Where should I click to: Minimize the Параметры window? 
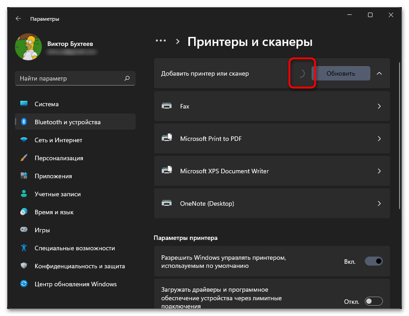(350, 15)
